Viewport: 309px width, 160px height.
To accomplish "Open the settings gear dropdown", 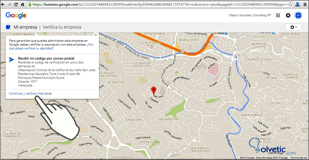I will pos(293,27).
